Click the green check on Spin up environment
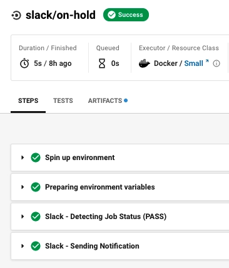 click(x=36, y=158)
